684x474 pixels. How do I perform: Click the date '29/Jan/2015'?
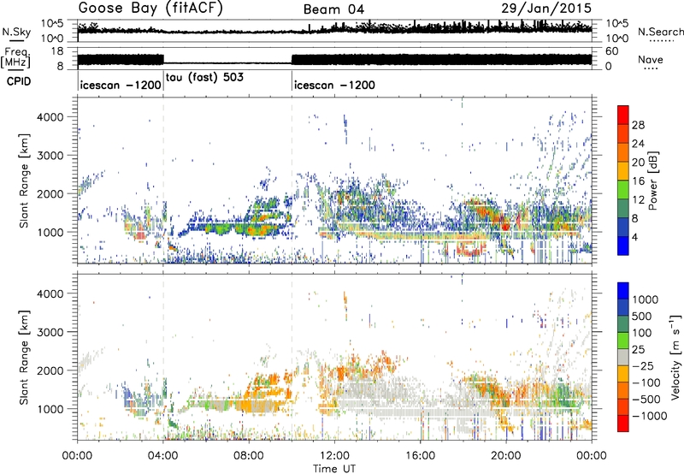[x=546, y=9]
